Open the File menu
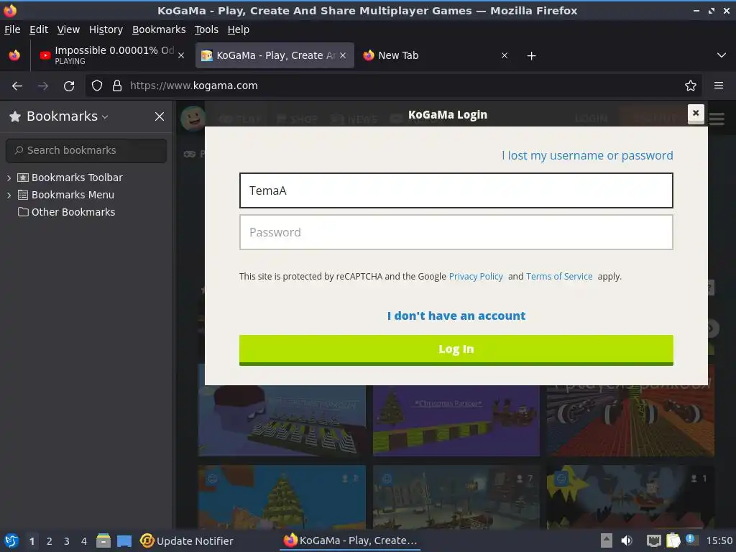This screenshot has width=736, height=552. coord(12,29)
